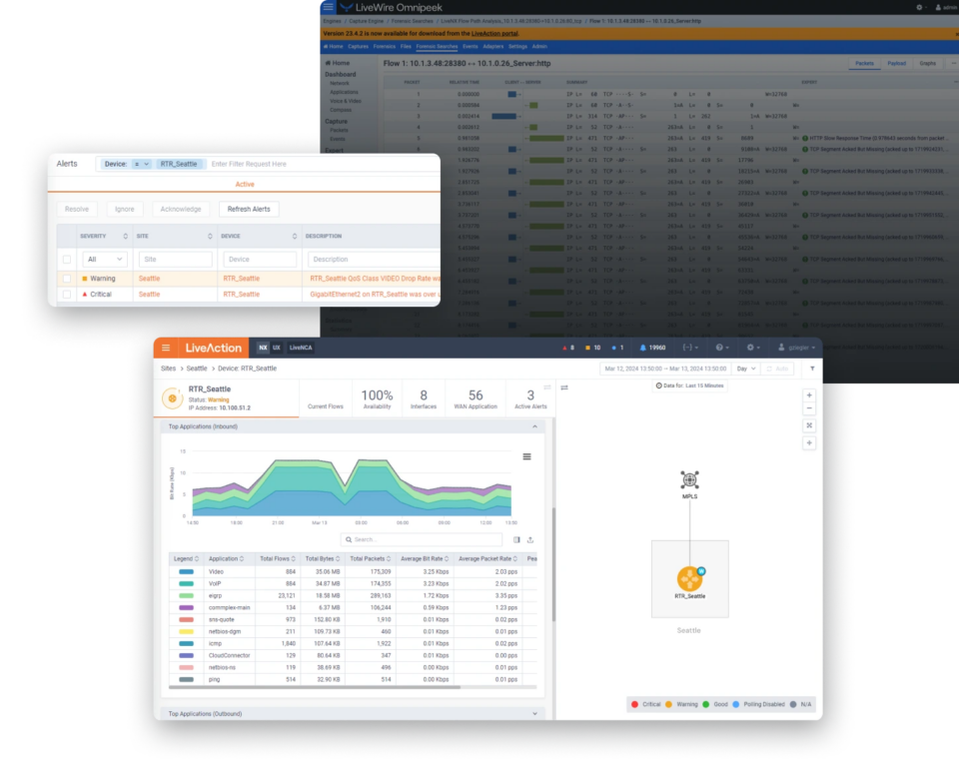Open the chart hamburger menu for Top Applications
959x763 pixels.
pyautogui.click(x=526, y=456)
